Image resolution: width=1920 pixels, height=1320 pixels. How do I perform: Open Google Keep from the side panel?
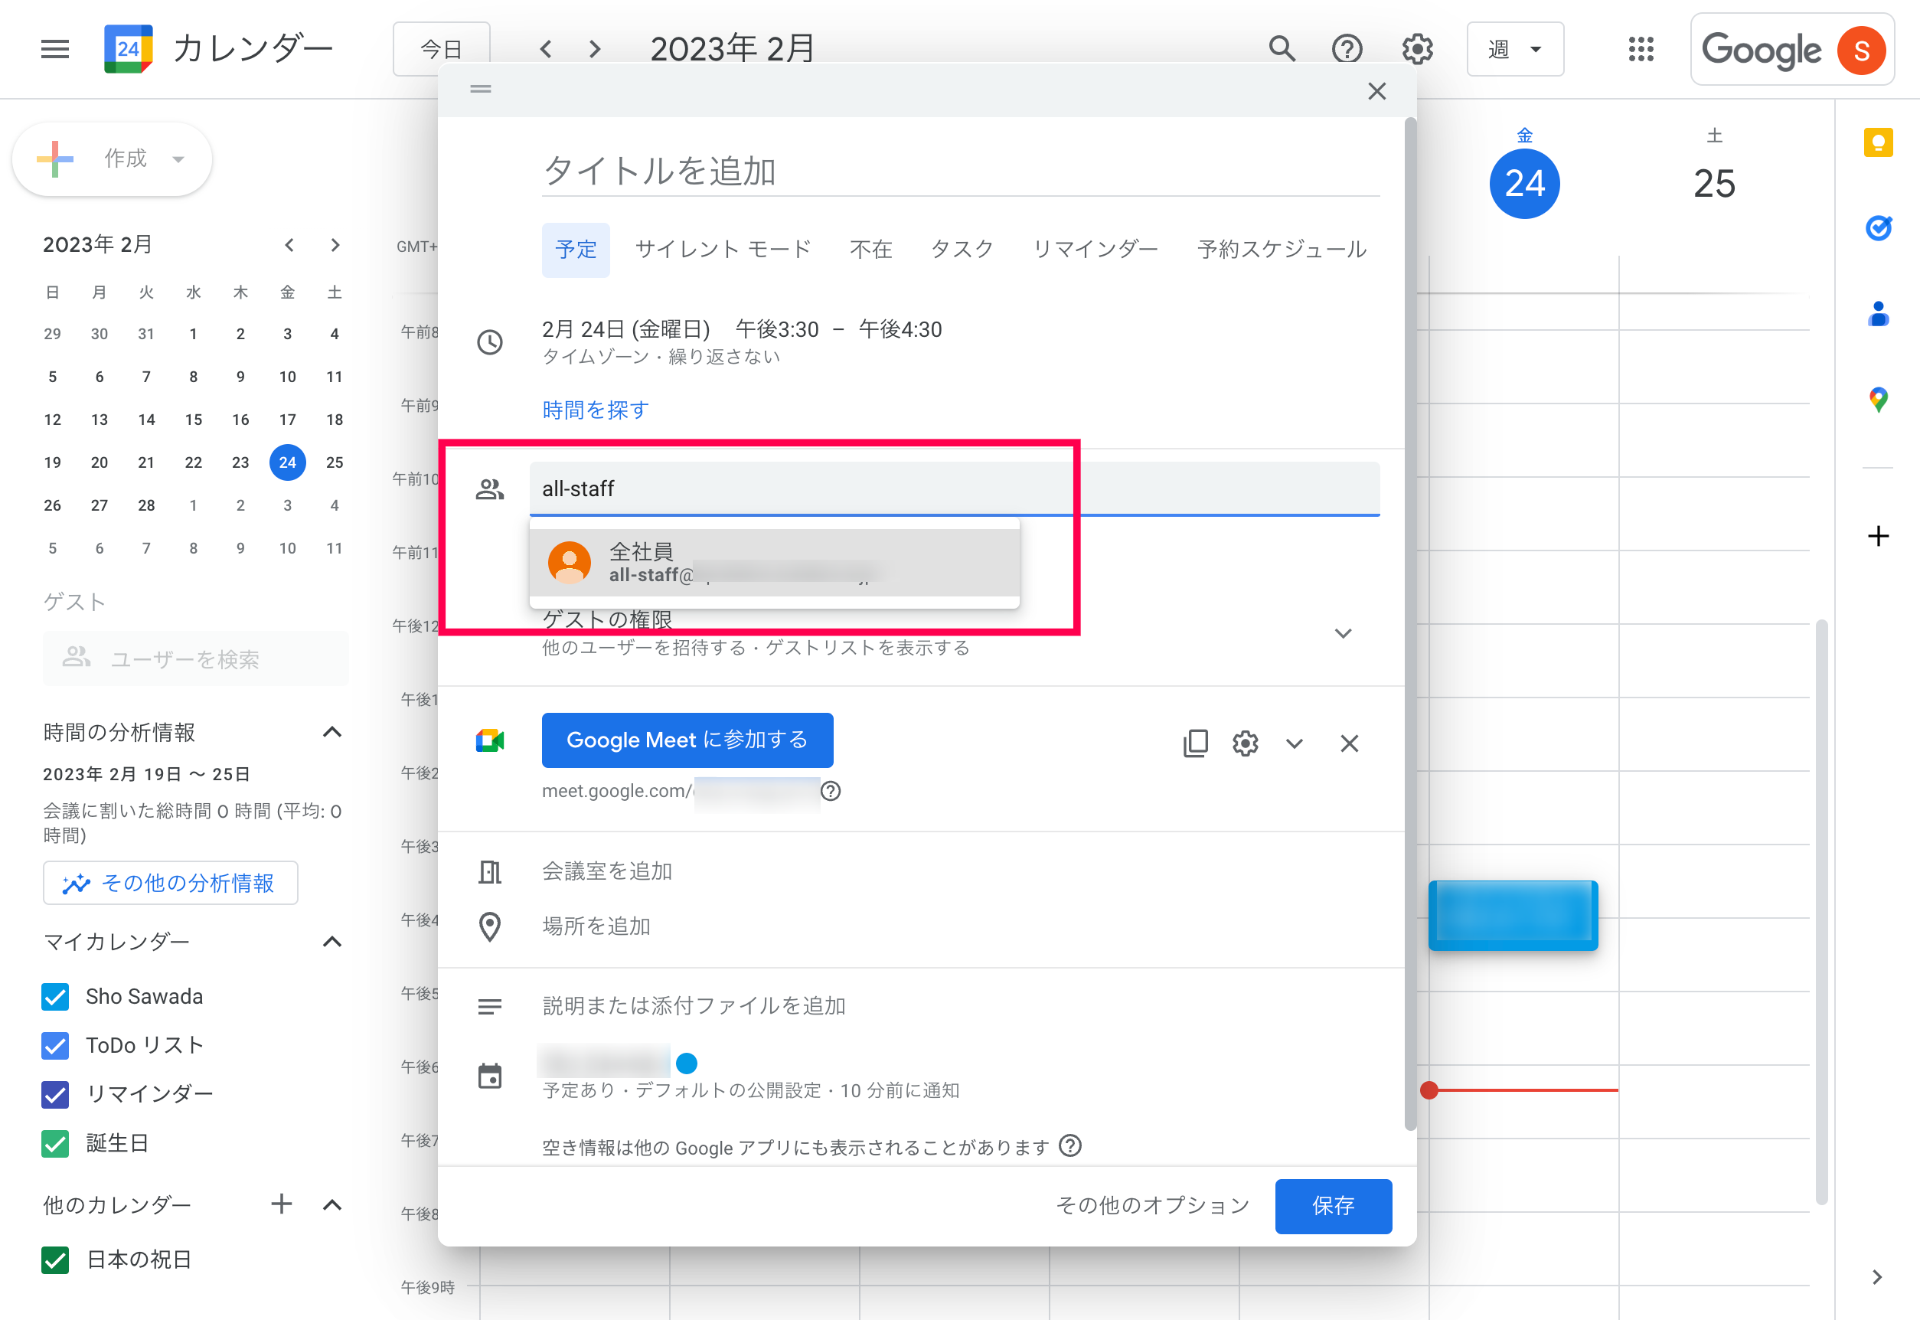[x=1878, y=143]
